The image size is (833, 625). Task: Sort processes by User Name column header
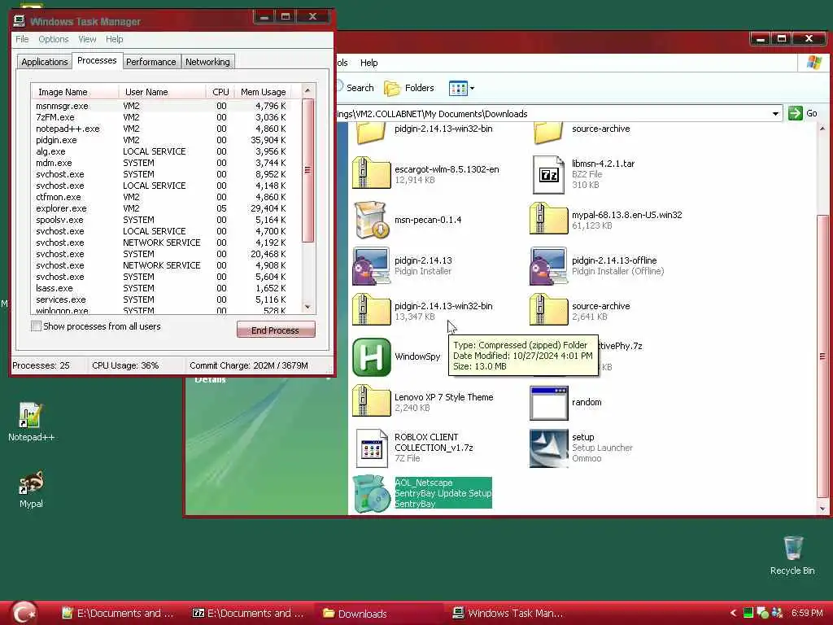[x=163, y=92]
